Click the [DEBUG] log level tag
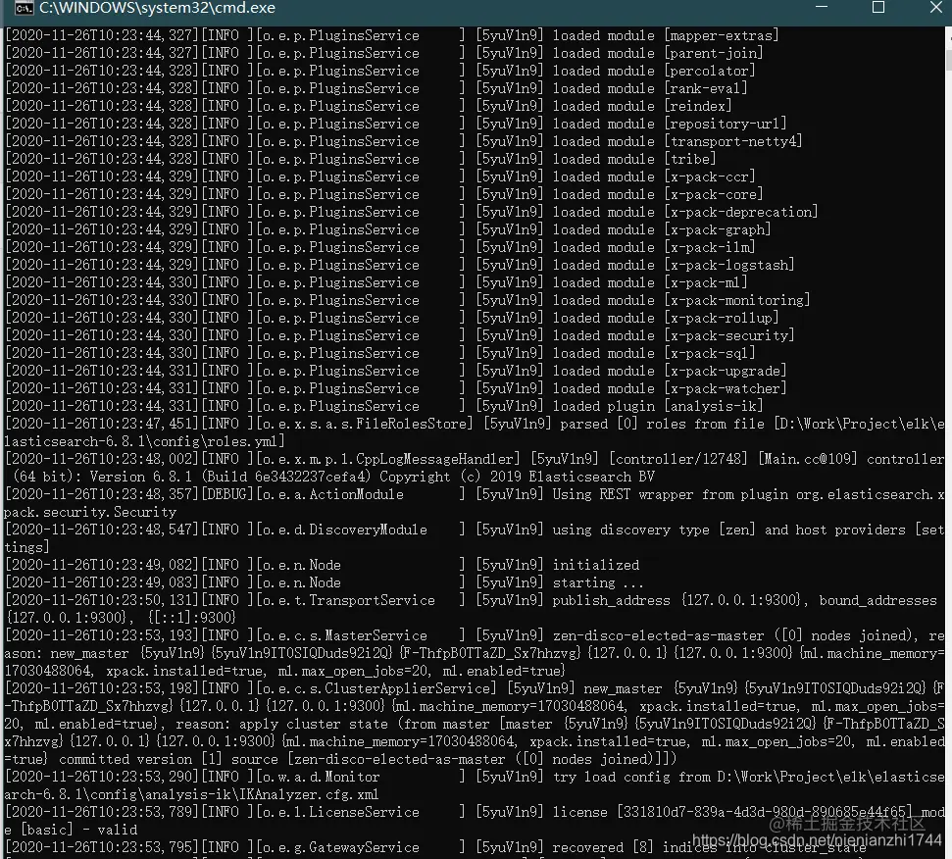Screen dimensions: 952x859 coord(226,494)
